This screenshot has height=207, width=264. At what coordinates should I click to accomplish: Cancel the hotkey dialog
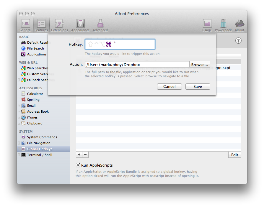(170, 86)
